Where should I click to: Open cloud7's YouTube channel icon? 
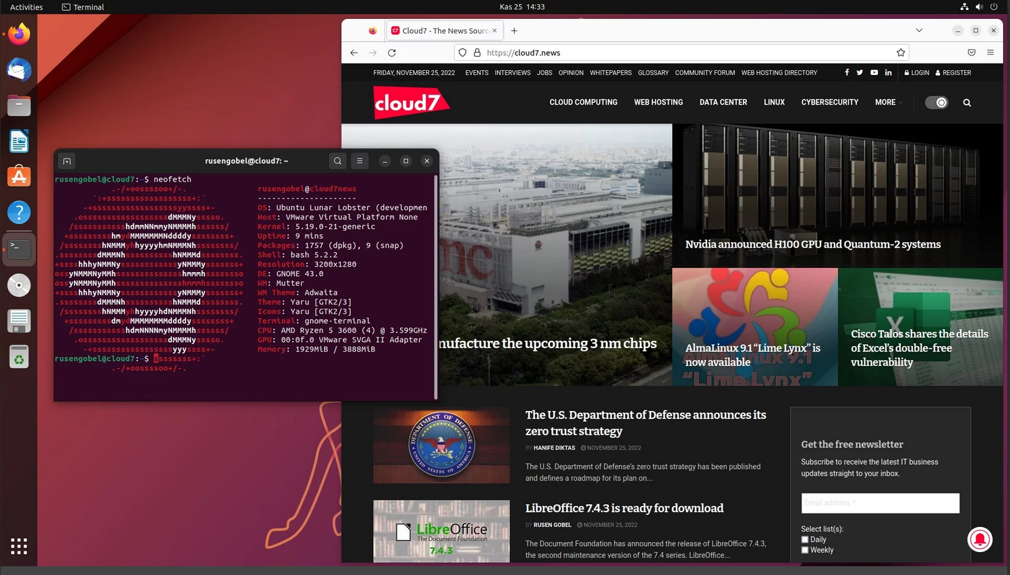coord(874,73)
